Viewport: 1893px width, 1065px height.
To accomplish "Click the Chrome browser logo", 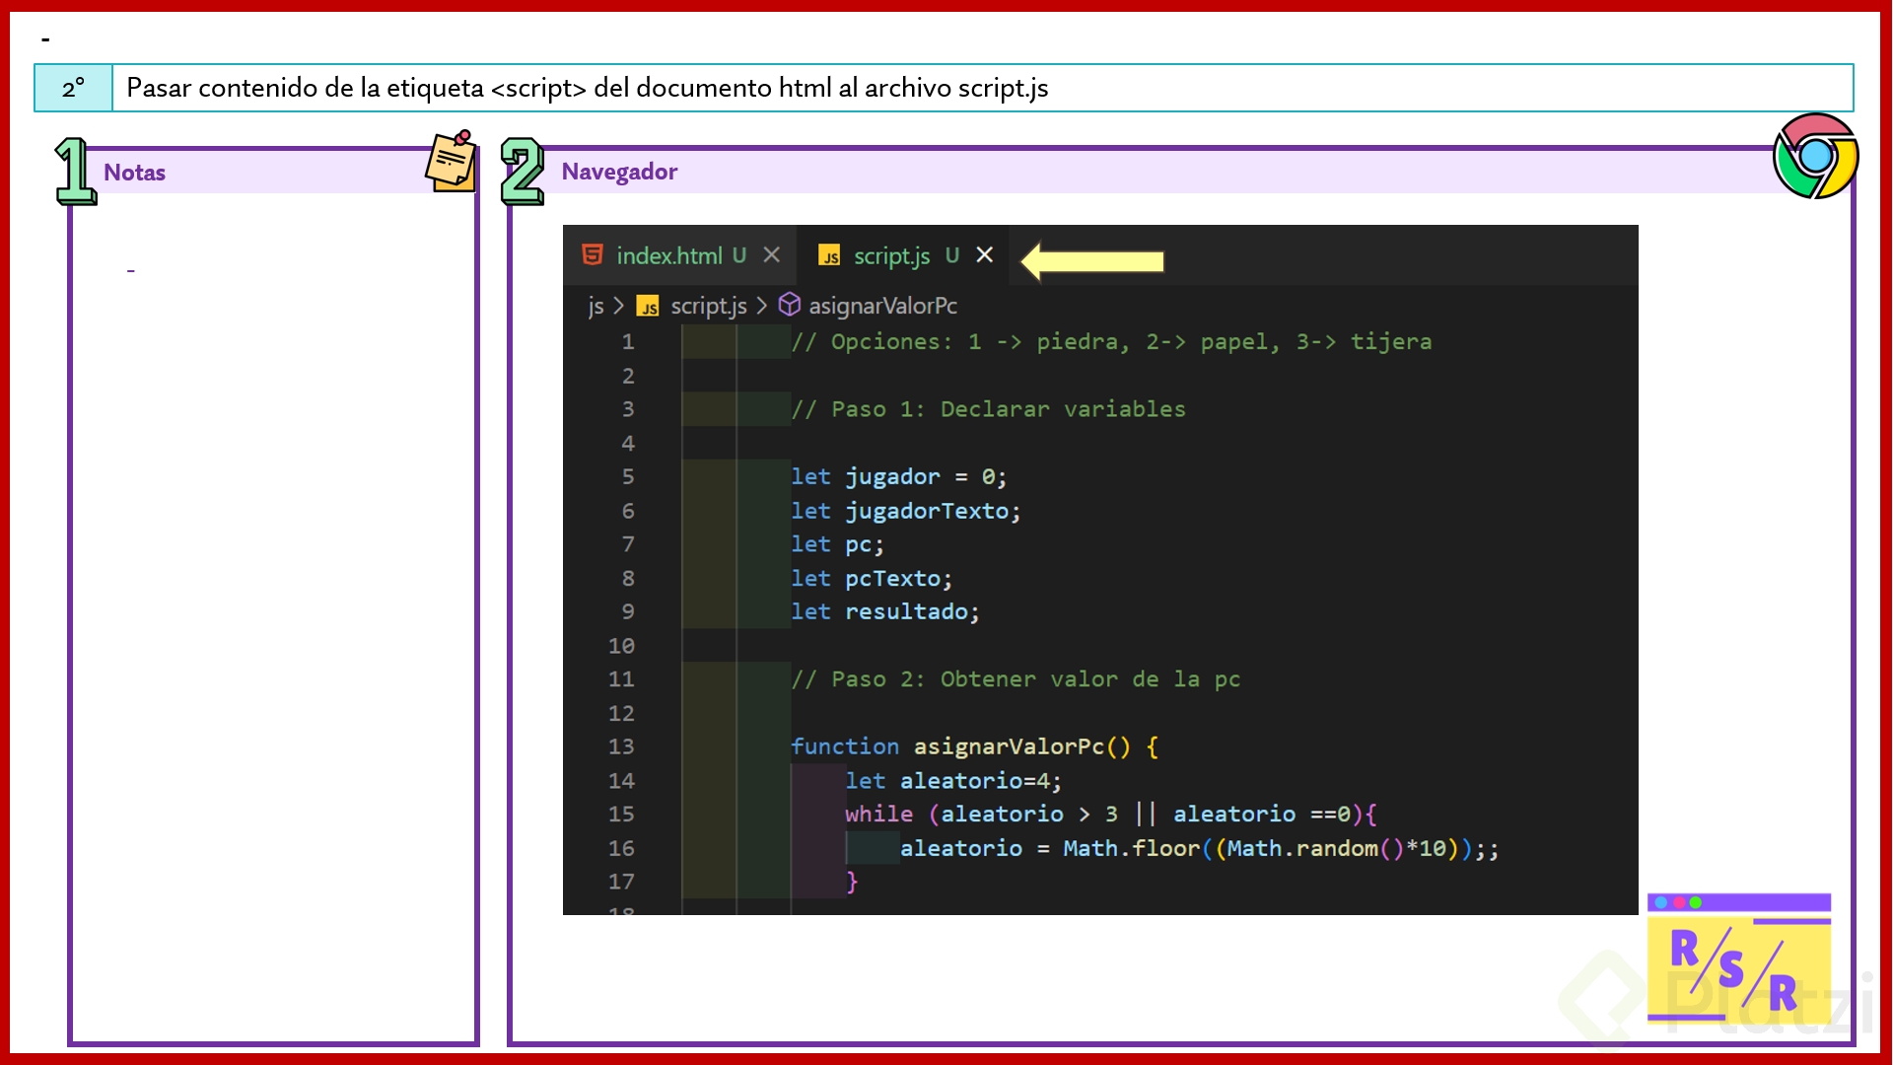I will 1815,156.
